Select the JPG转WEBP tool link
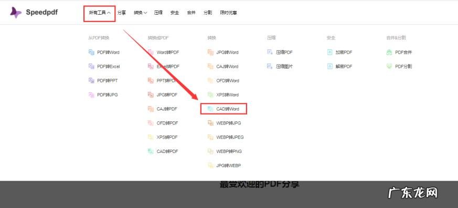The width and height of the screenshot is (458, 208). pos(229,165)
